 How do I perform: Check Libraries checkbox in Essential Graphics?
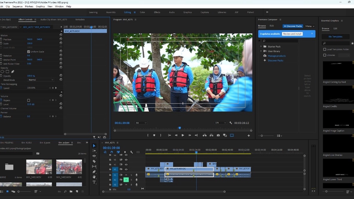(x=324, y=55)
